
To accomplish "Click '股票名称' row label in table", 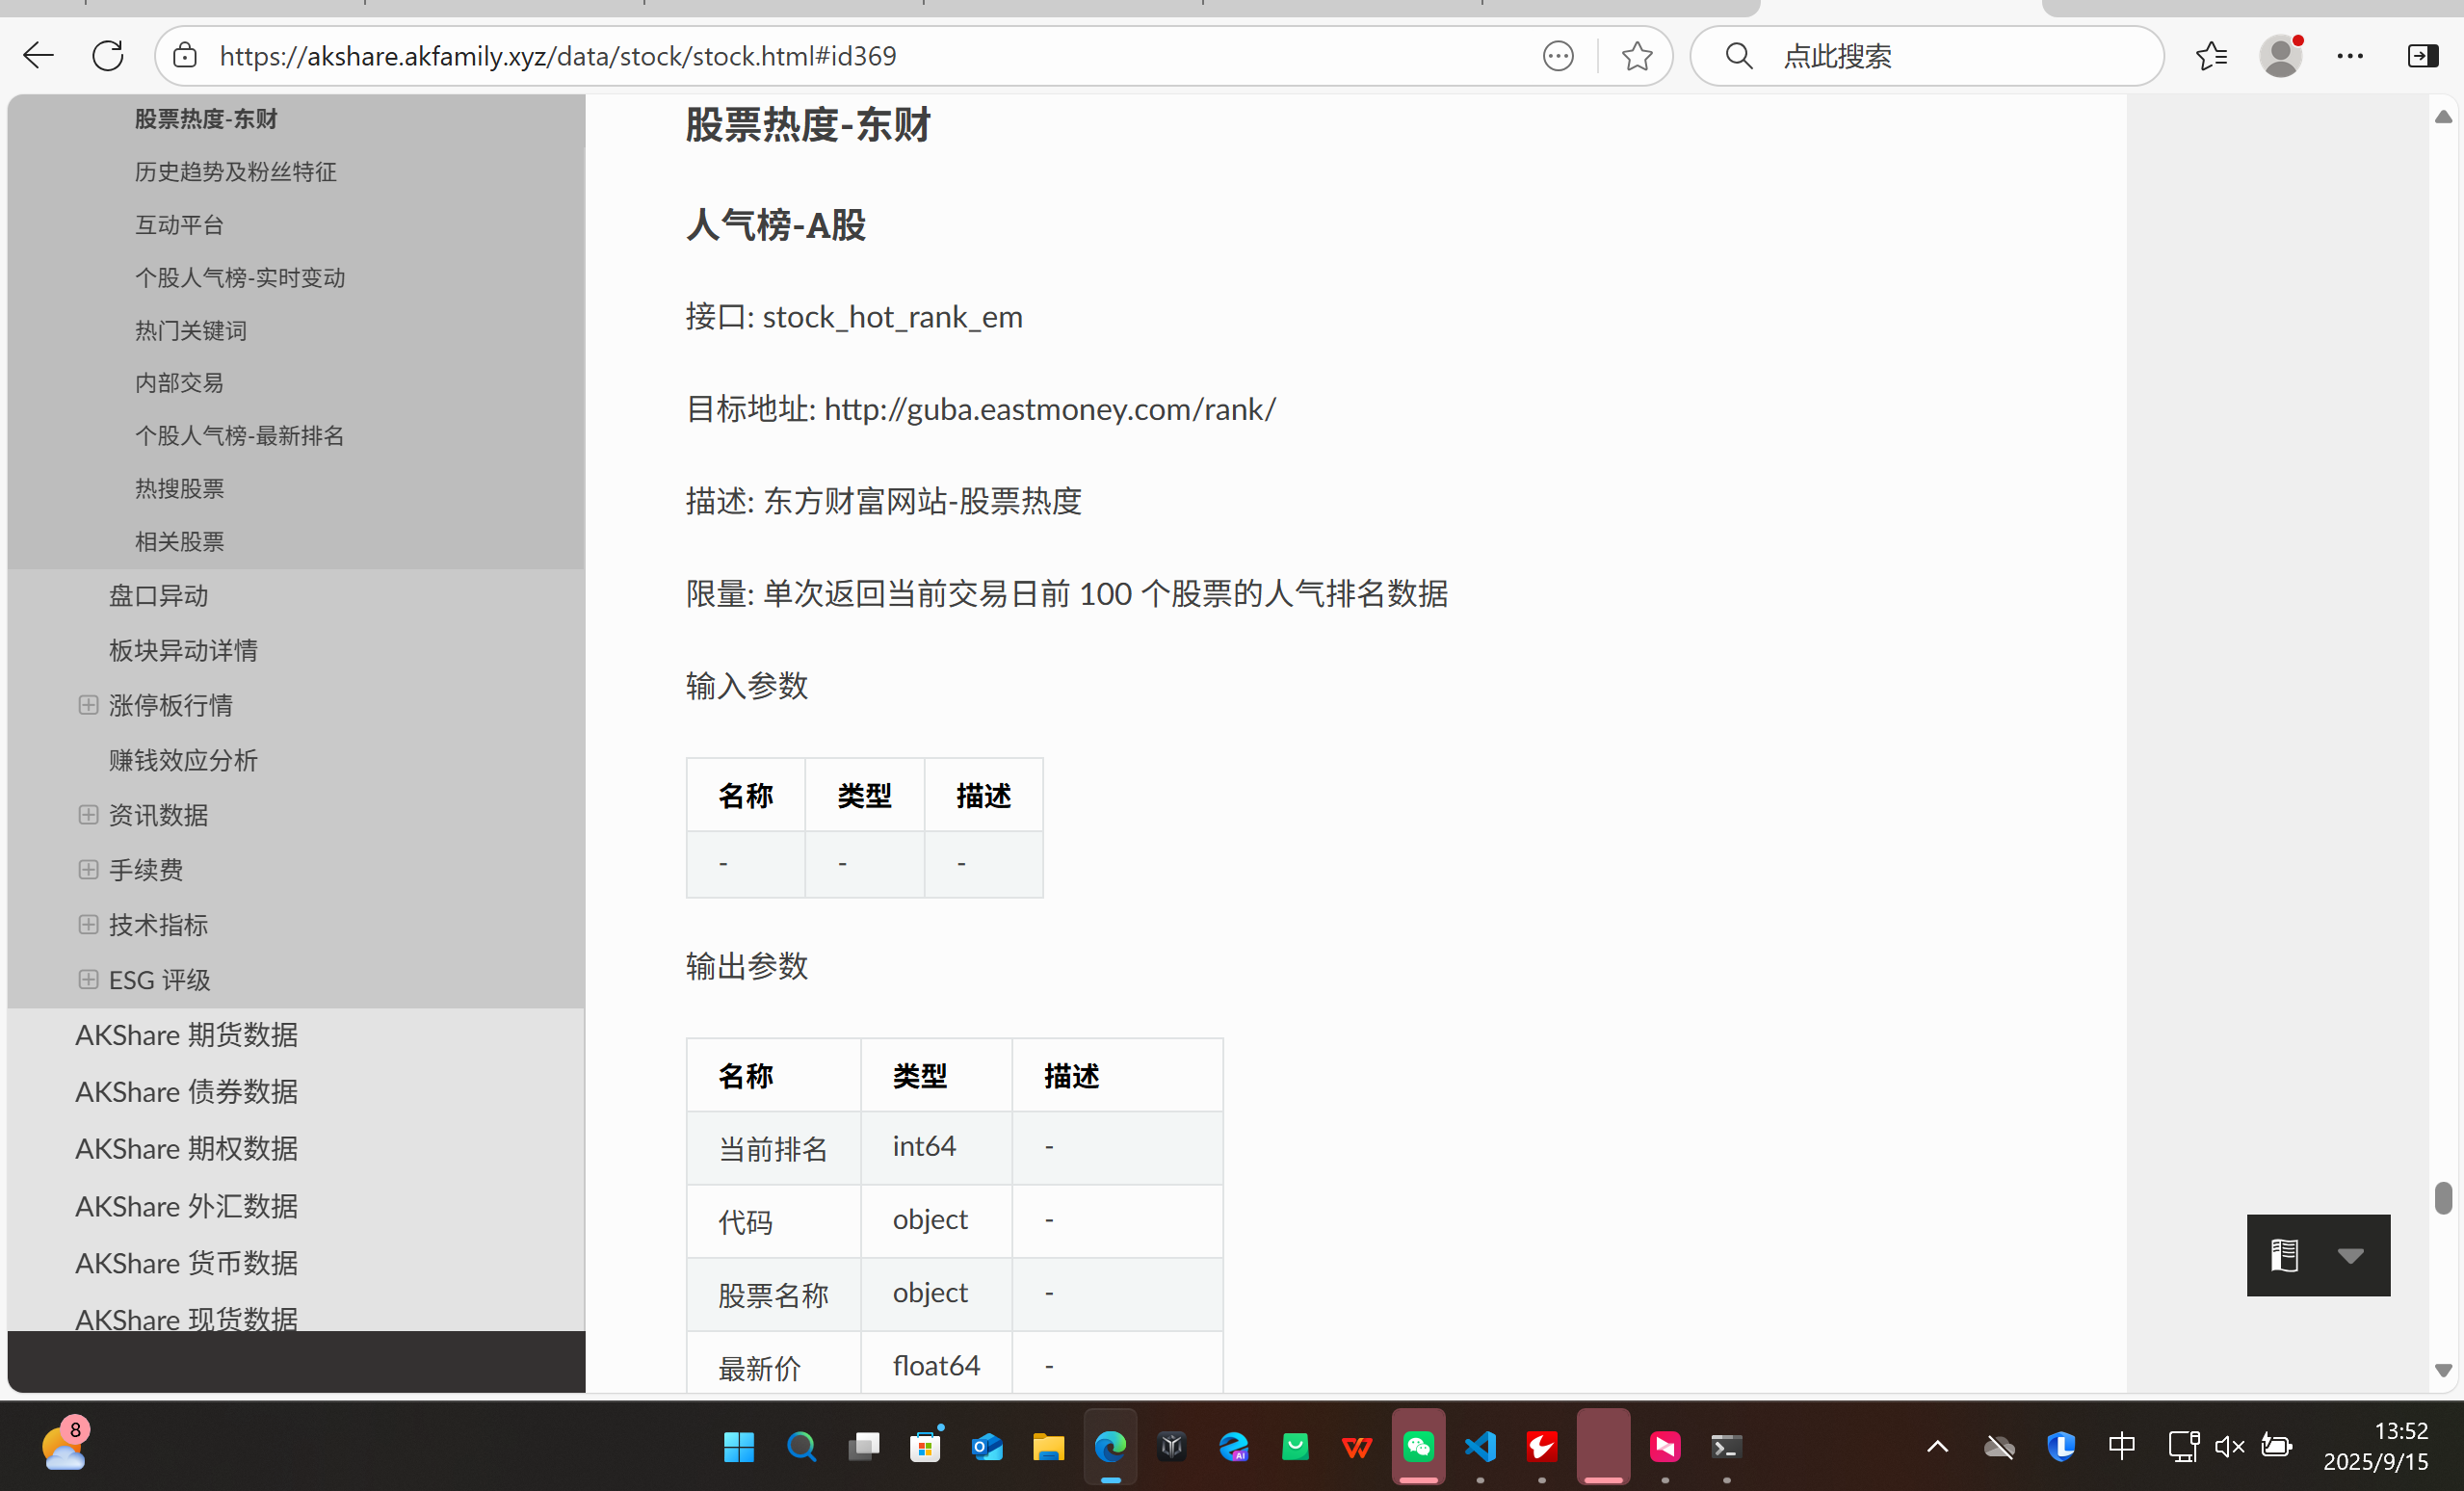I will 773,1295.
